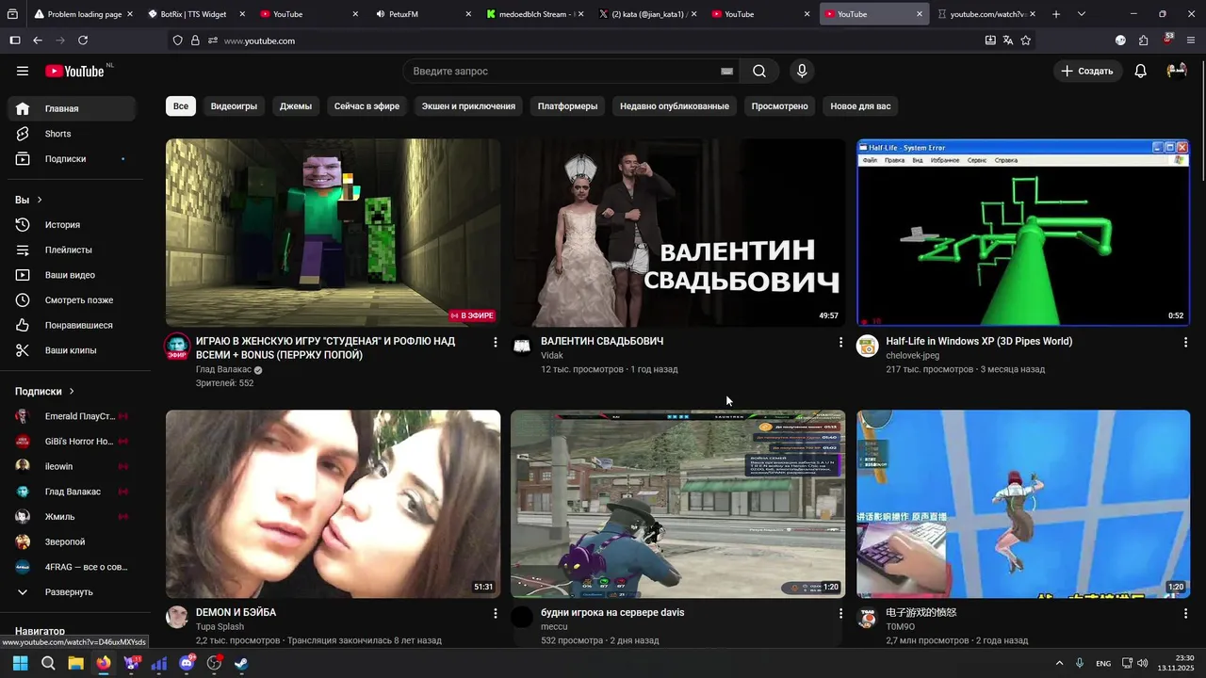Click the translate page icon in address bar
Screen dimensions: 1206x678
coord(1008,40)
